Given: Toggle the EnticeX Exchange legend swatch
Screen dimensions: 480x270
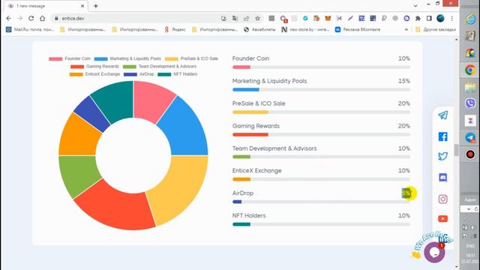Looking at the screenshot, I should click(x=76, y=74).
